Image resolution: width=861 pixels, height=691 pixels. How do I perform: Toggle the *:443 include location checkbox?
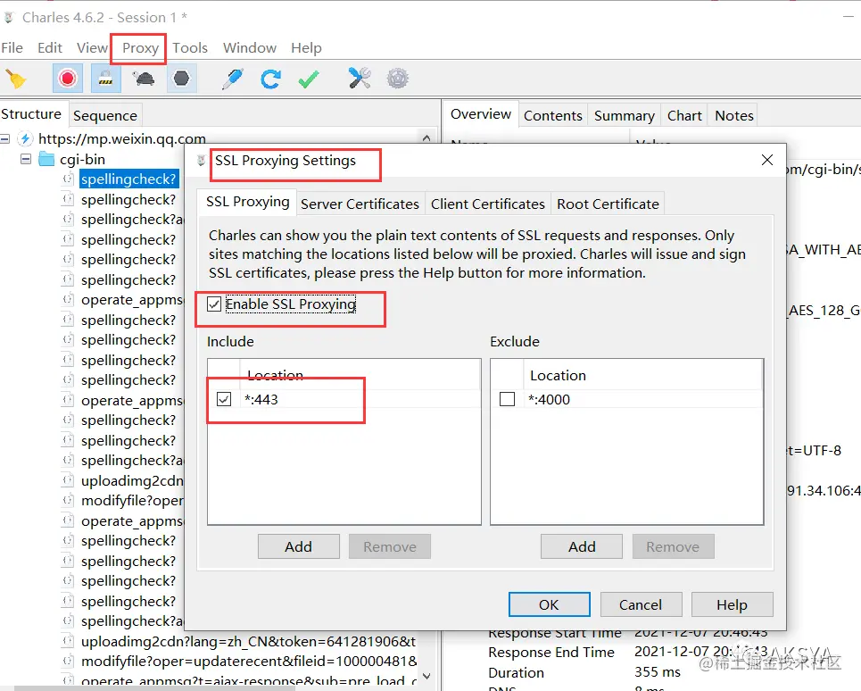click(224, 399)
